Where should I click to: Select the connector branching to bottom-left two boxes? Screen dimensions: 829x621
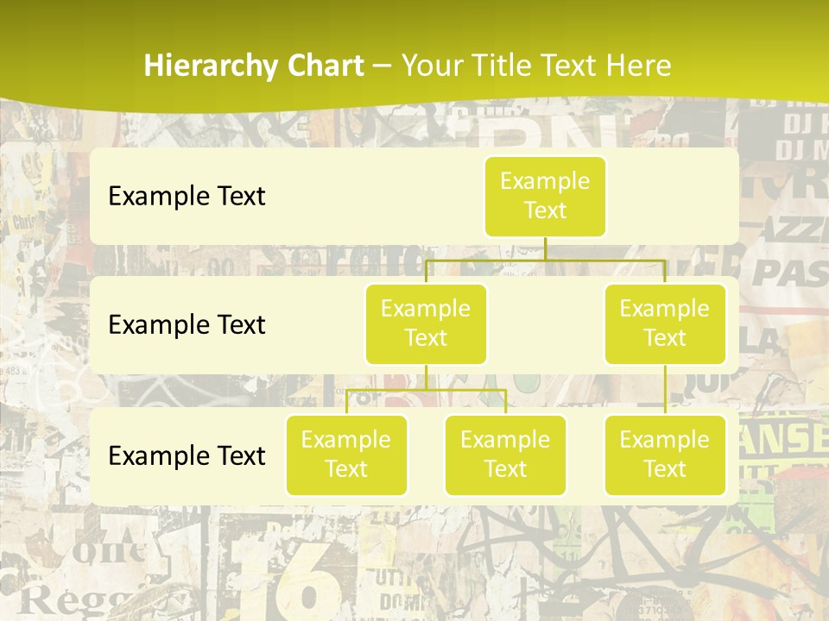click(426, 390)
